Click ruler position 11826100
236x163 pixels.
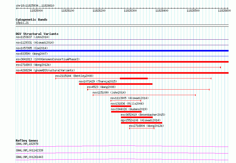pos(68,11)
